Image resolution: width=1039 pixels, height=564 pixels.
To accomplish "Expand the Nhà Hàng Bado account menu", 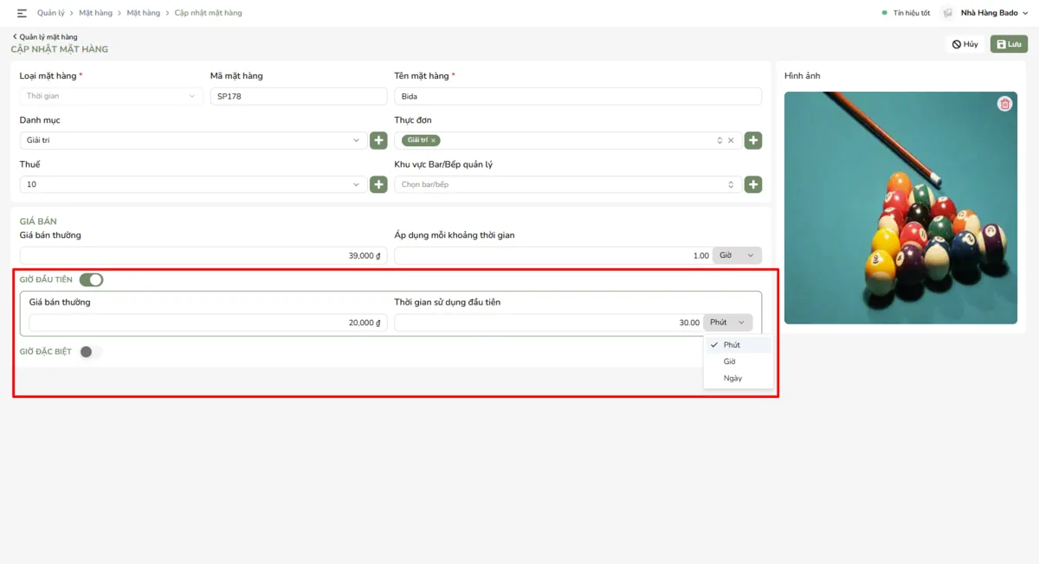I will (x=994, y=13).
